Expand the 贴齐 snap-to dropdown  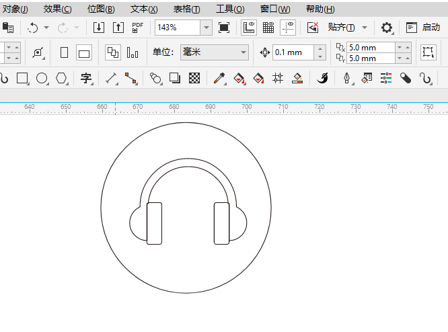coord(365,28)
